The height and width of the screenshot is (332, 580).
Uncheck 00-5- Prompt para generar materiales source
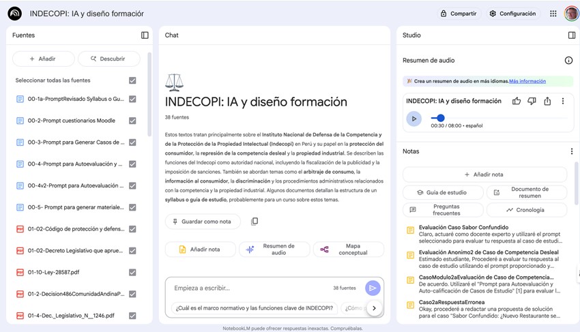(132, 207)
